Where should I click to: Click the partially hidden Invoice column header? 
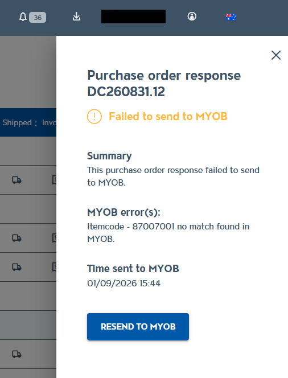click(49, 122)
